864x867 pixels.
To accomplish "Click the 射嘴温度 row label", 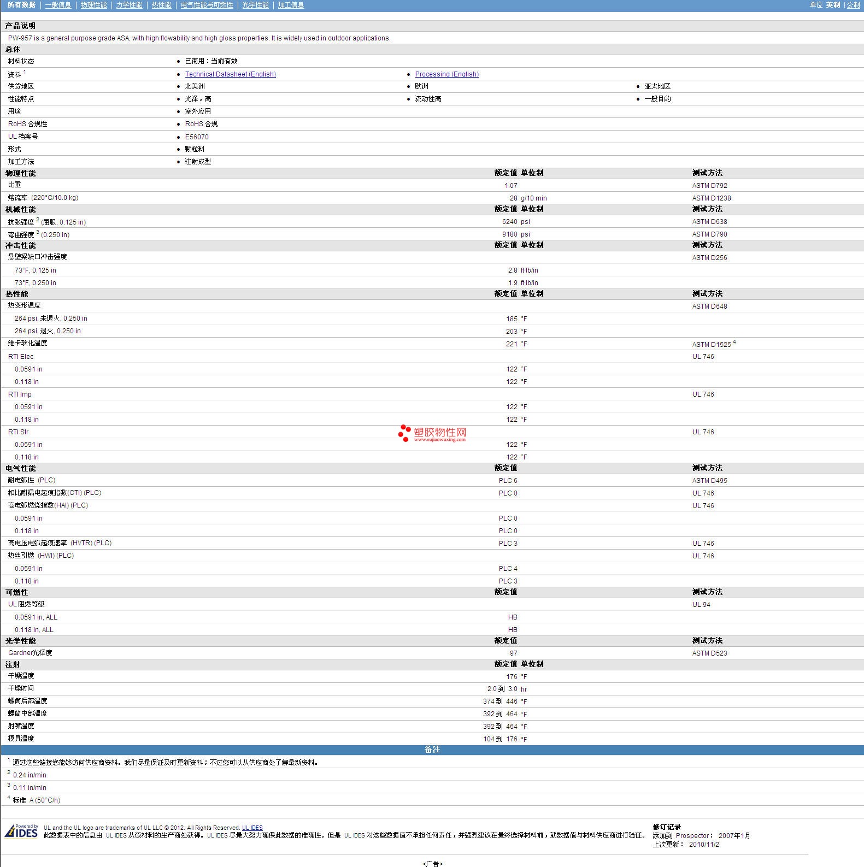I will [x=21, y=726].
